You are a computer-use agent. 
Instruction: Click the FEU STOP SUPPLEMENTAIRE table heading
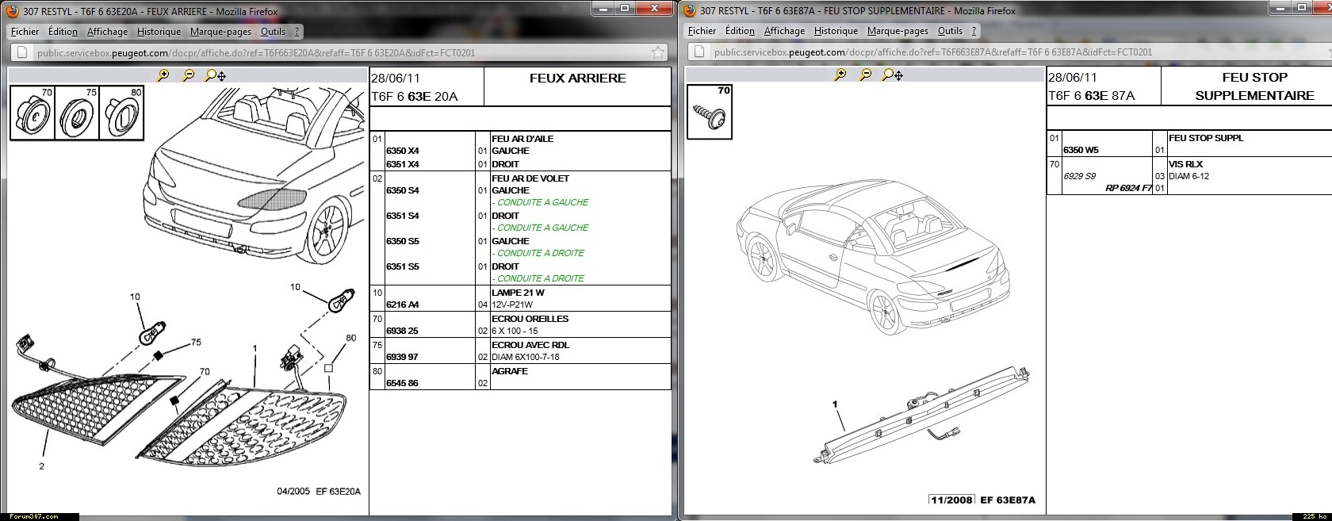click(1254, 86)
